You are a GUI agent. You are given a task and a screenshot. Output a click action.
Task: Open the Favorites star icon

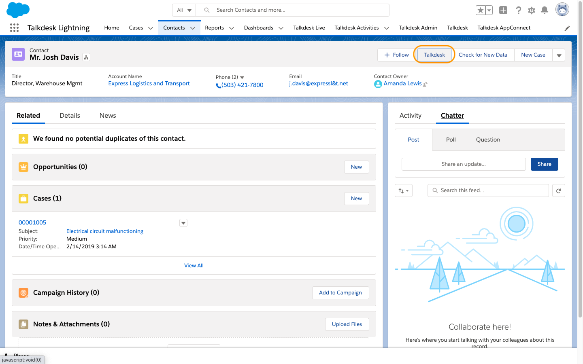pos(481,10)
